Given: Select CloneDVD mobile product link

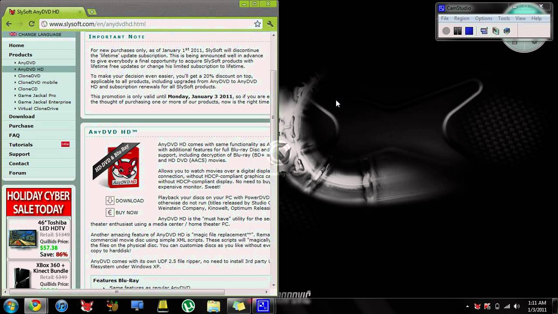Looking at the screenshot, I should pyautogui.click(x=37, y=82).
